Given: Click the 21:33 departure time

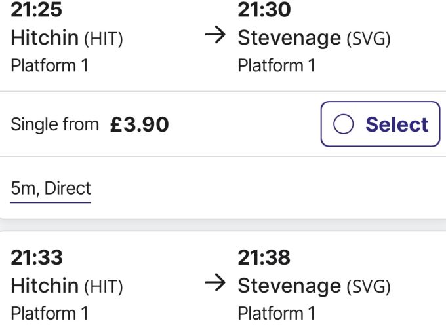Looking at the screenshot, I should tap(37, 257).
